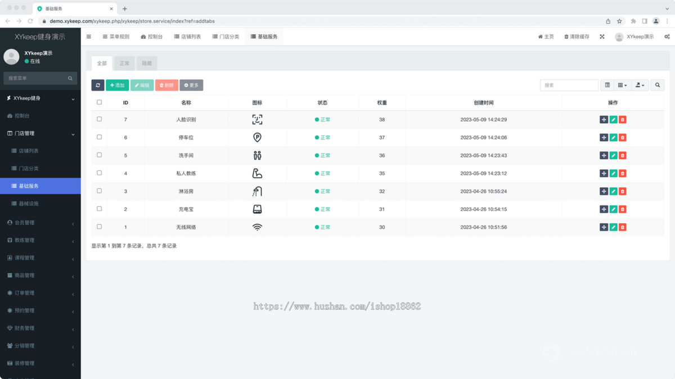Click the 清除缓存 link in header
Viewport: 675px width, 379px height.
coord(577,37)
